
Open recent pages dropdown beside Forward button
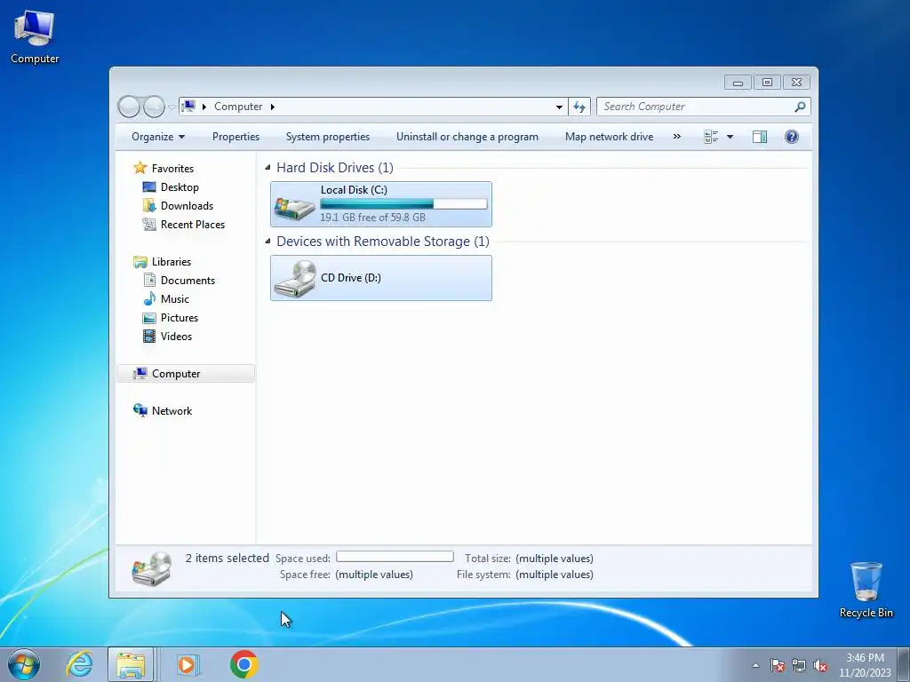pyautogui.click(x=172, y=107)
